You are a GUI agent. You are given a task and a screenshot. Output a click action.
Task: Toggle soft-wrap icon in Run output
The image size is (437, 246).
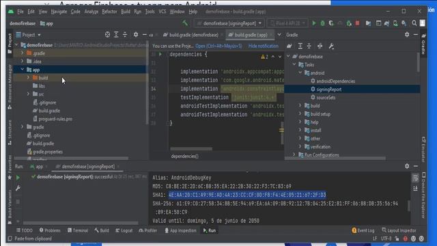[x=415, y=178]
